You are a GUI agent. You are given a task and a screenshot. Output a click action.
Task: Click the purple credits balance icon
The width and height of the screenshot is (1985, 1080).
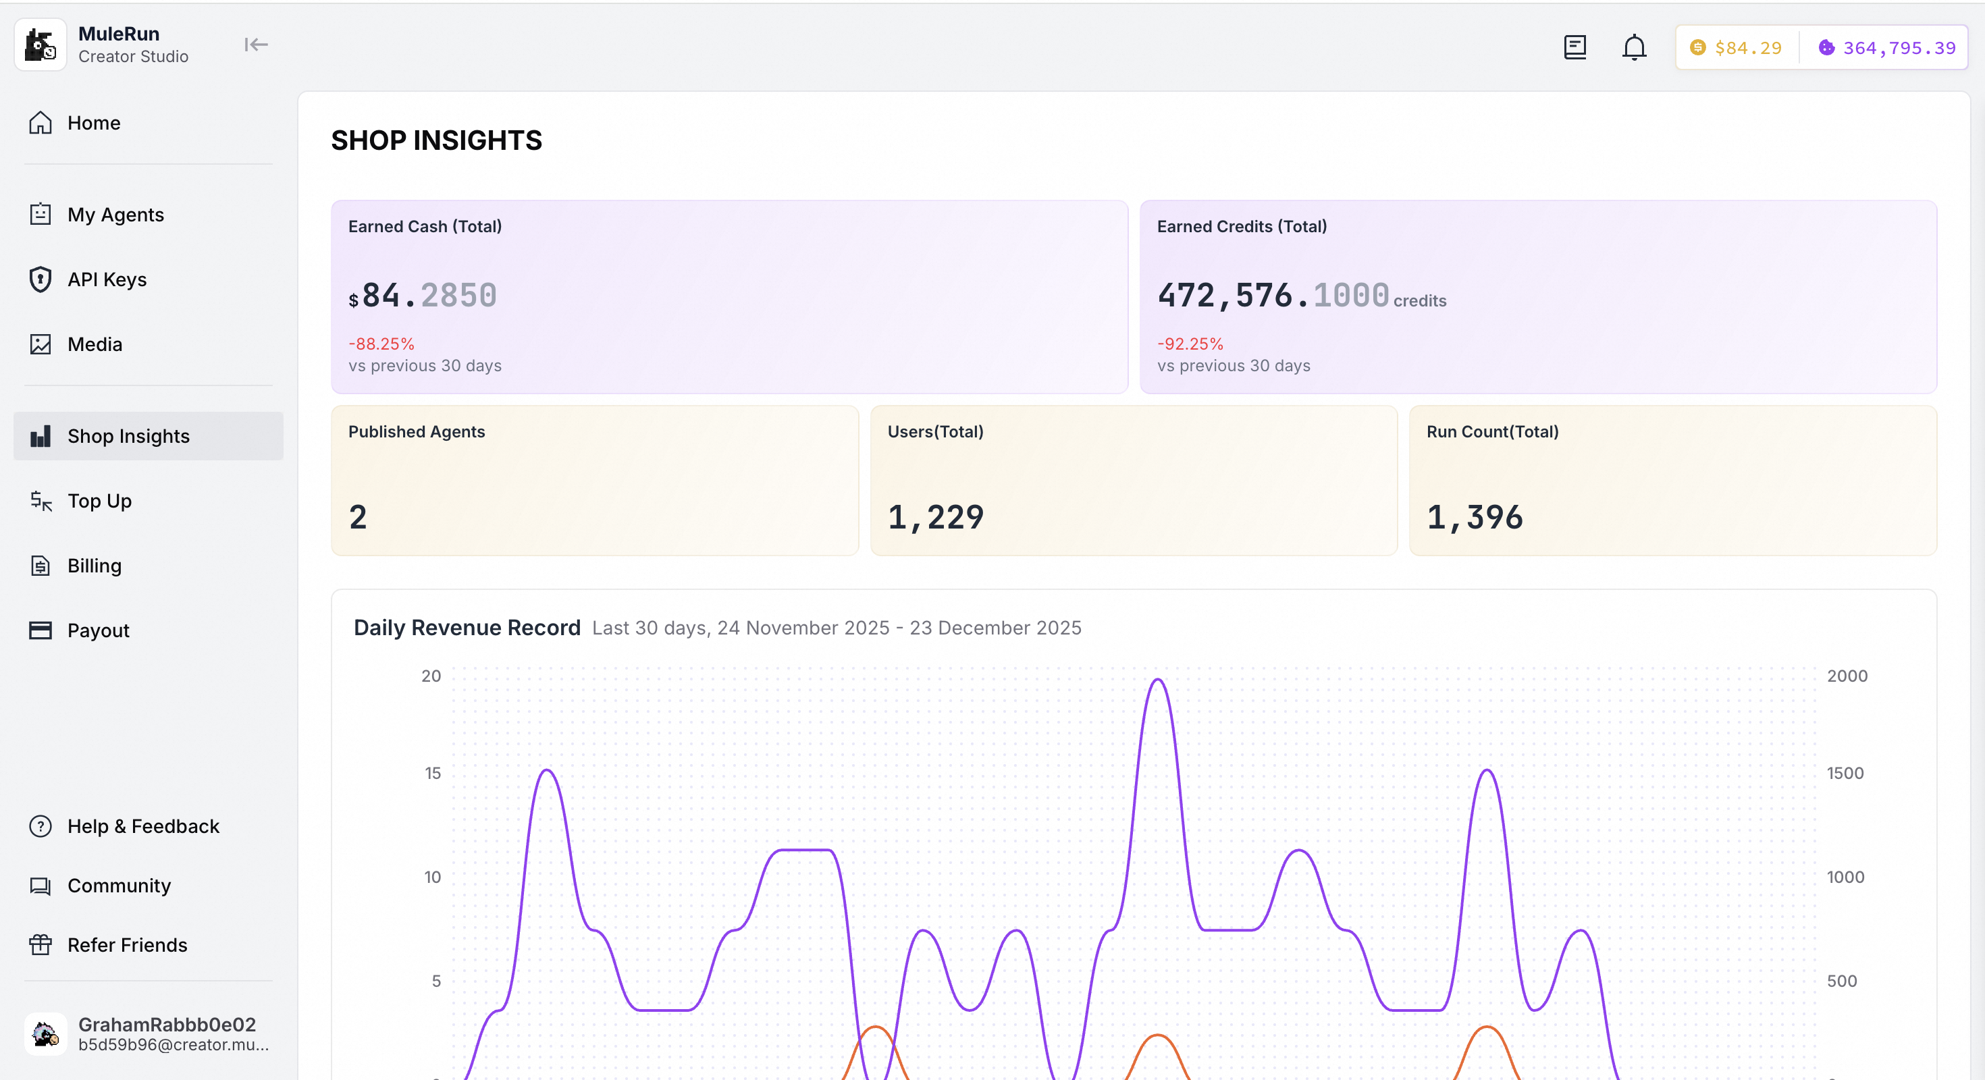1826,48
